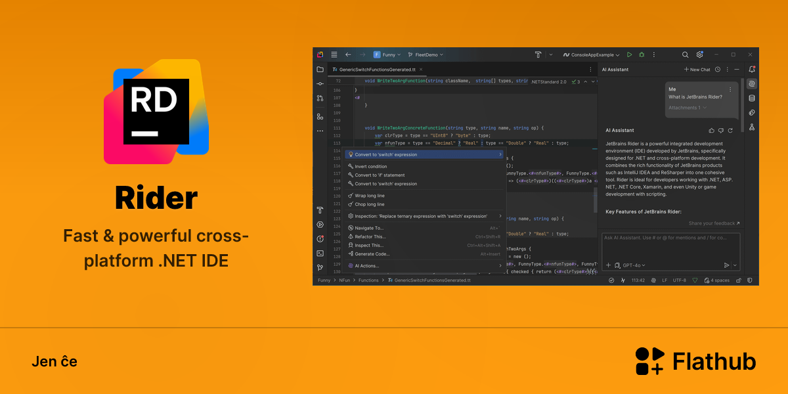The width and height of the screenshot is (788, 394).
Task: Show more tool windows ellipsis in left sidebar
Action: click(320, 131)
